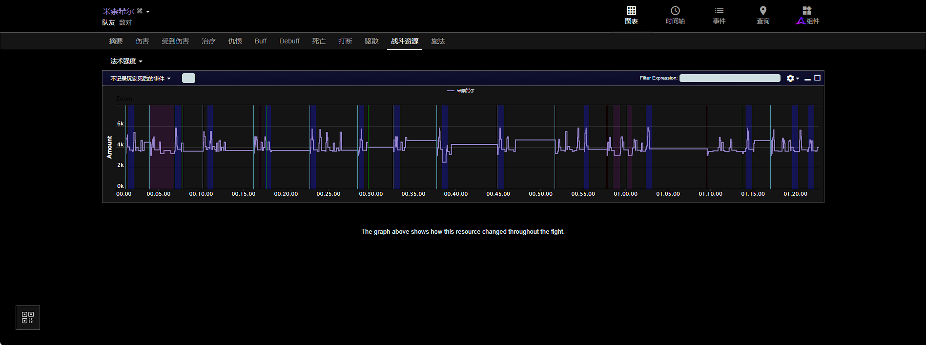
Task: Click the widgets icon above 组件
Action: (807, 10)
